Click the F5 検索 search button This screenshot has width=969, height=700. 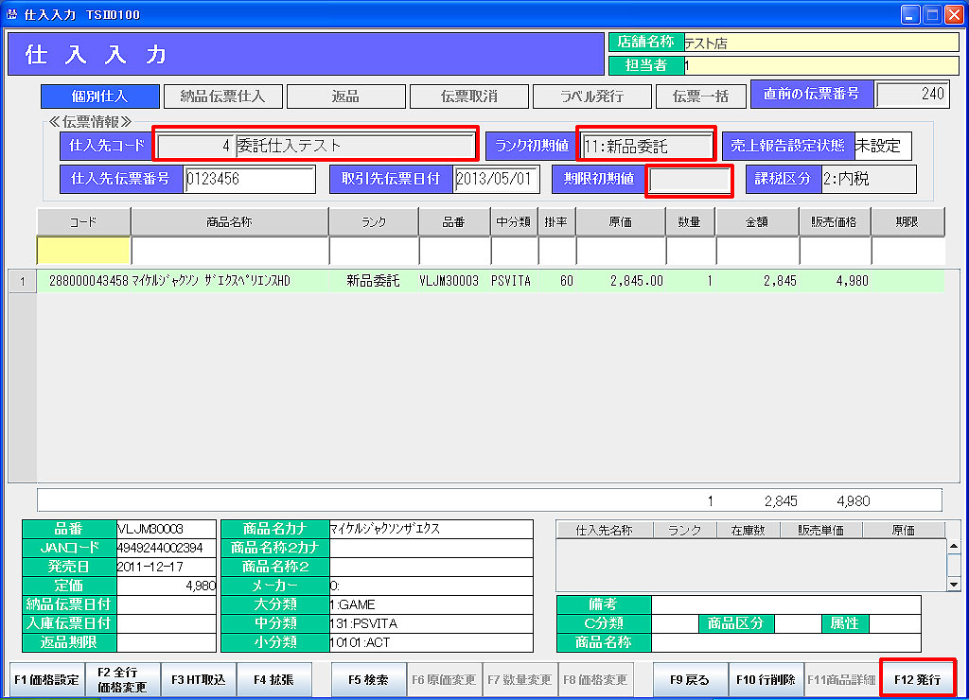(369, 679)
